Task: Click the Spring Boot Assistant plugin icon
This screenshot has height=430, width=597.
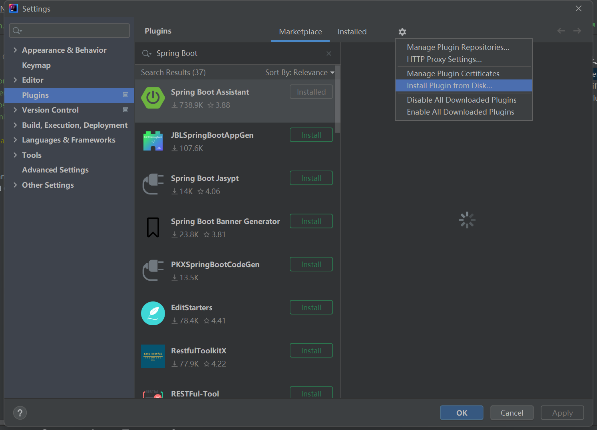Action: 153,97
